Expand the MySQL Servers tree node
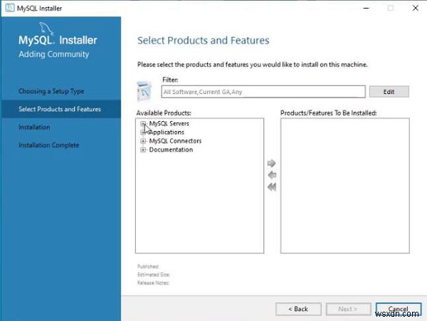Viewport: 427px width, 321px height. pos(143,124)
